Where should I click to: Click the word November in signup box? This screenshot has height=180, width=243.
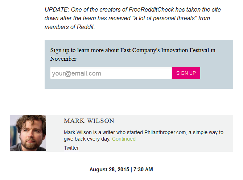click(x=63, y=59)
